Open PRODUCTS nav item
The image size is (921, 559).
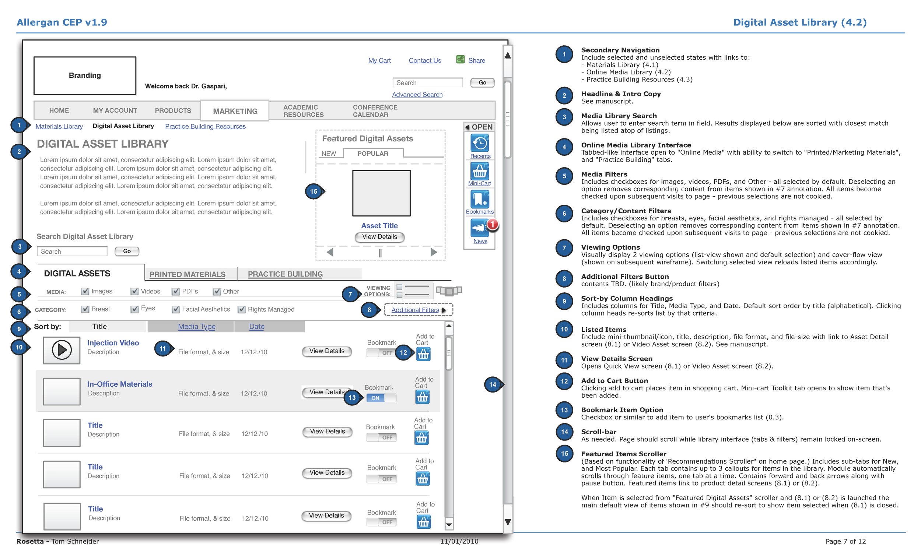coord(173,110)
